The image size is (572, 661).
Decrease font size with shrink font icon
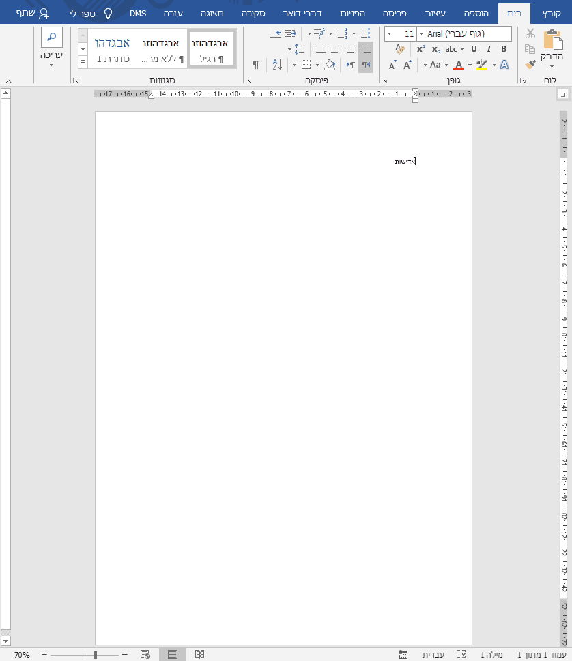[x=392, y=65]
